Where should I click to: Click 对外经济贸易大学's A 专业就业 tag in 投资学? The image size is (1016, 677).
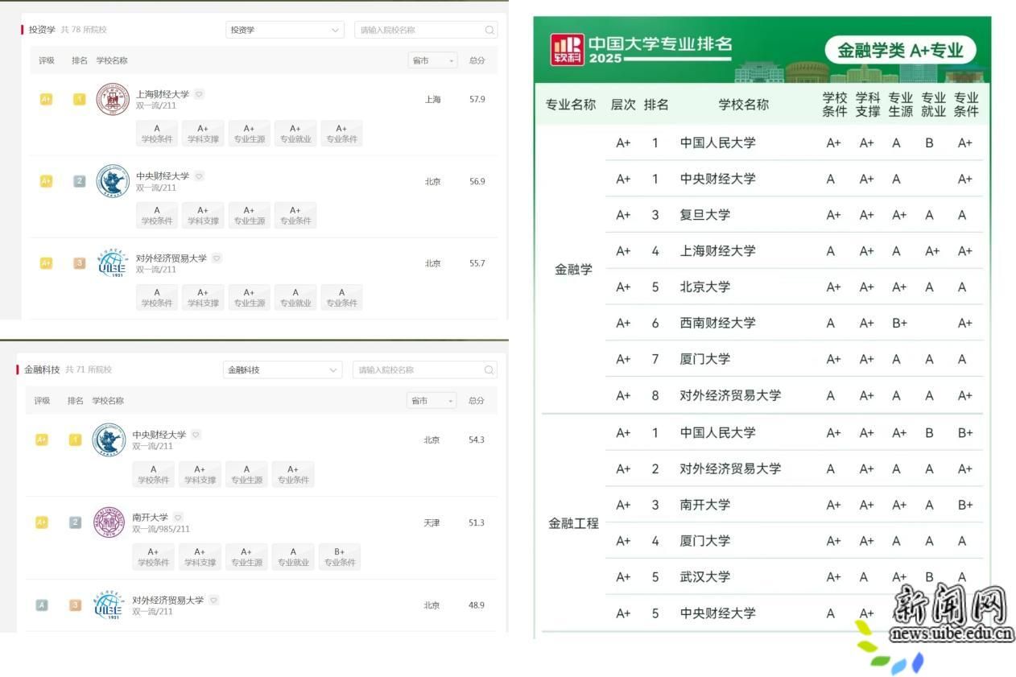[x=295, y=298]
